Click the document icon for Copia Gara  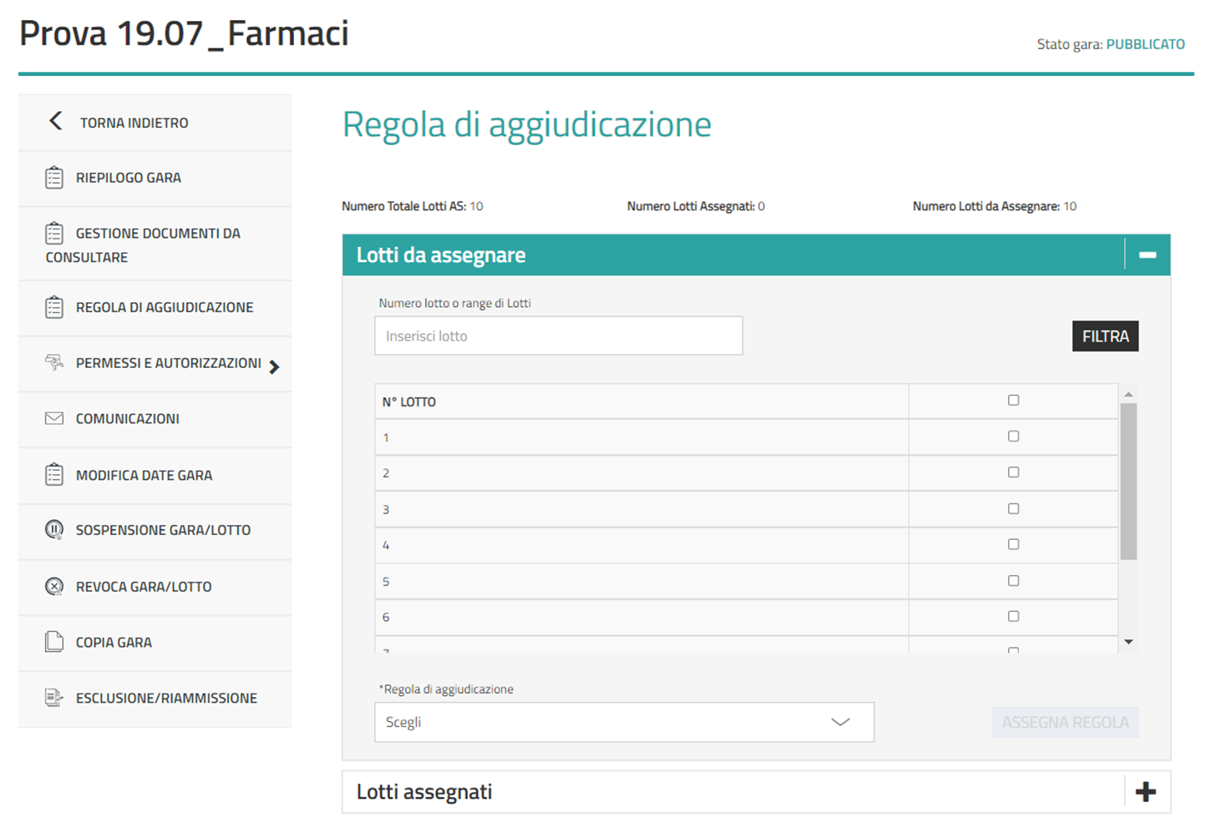click(x=54, y=642)
